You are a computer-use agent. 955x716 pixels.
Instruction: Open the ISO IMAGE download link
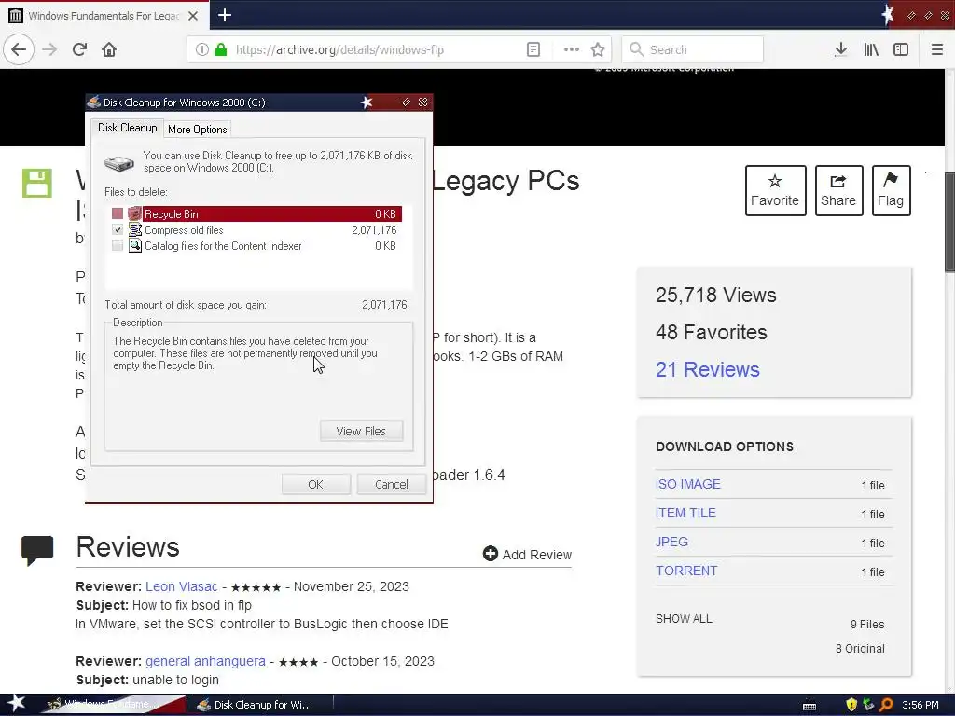click(x=687, y=484)
